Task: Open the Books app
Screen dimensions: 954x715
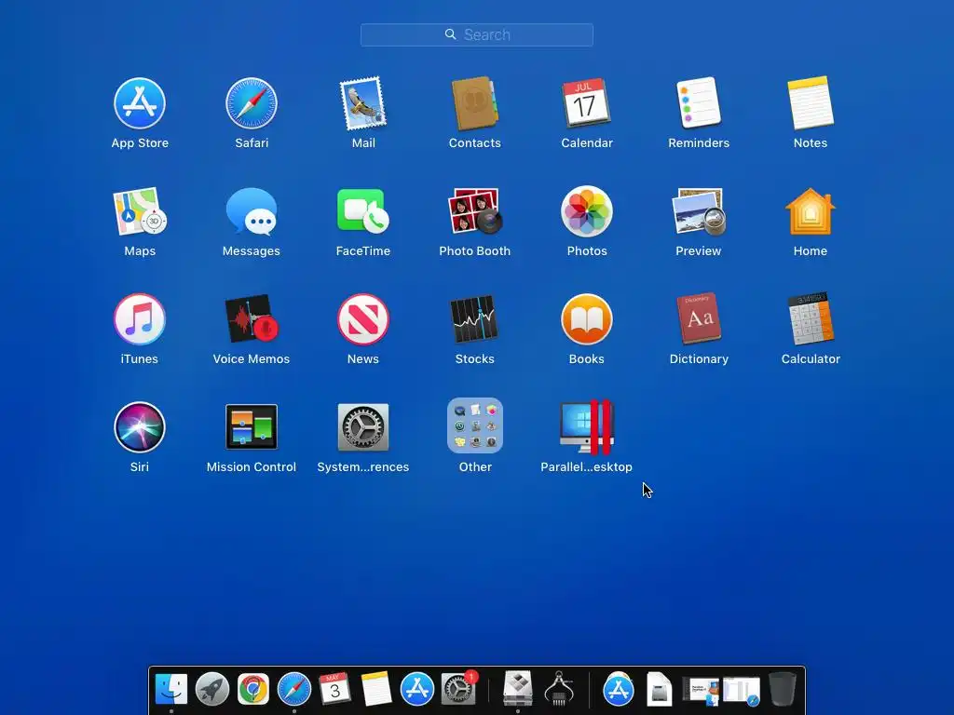Action: (587, 319)
